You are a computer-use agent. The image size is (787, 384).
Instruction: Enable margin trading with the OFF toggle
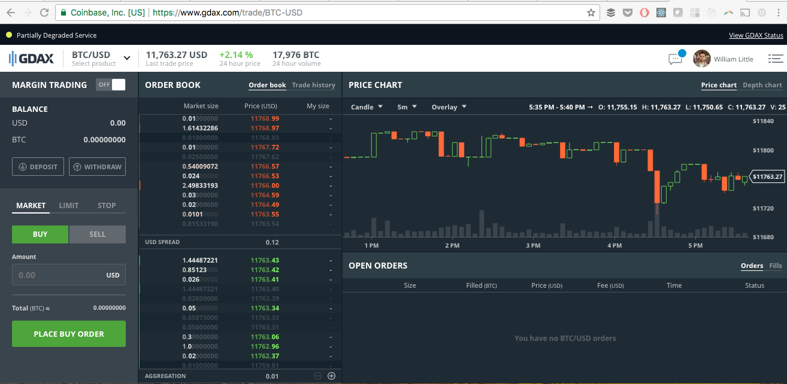110,84
